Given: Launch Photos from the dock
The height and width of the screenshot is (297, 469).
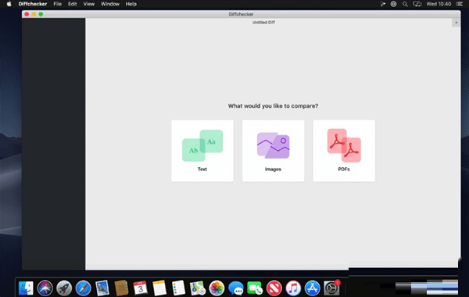Looking at the screenshot, I should click(x=217, y=288).
